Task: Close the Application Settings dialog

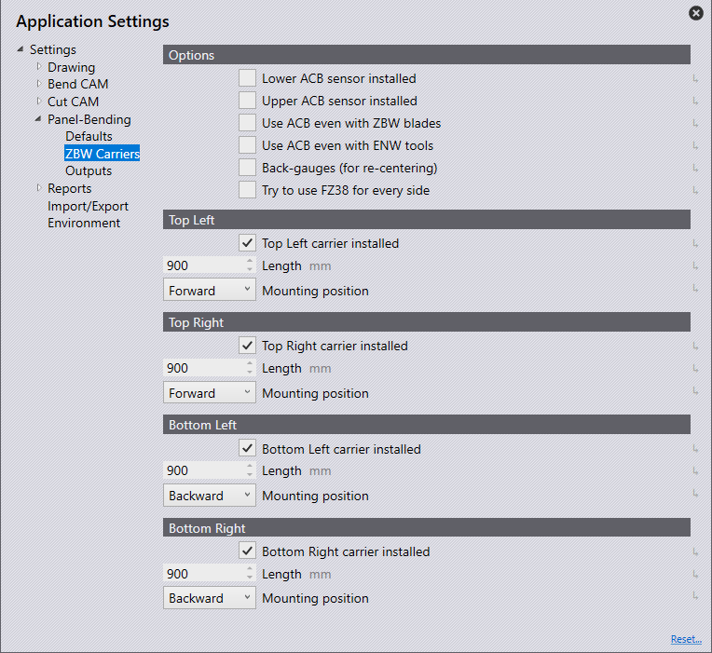Action: (x=695, y=13)
